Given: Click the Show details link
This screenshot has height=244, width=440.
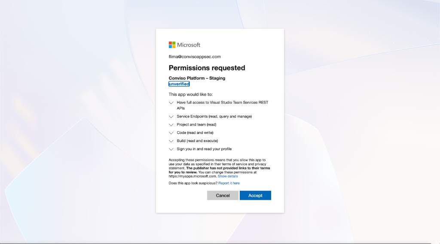Looking at the screenshot, I should coord(228,176).
